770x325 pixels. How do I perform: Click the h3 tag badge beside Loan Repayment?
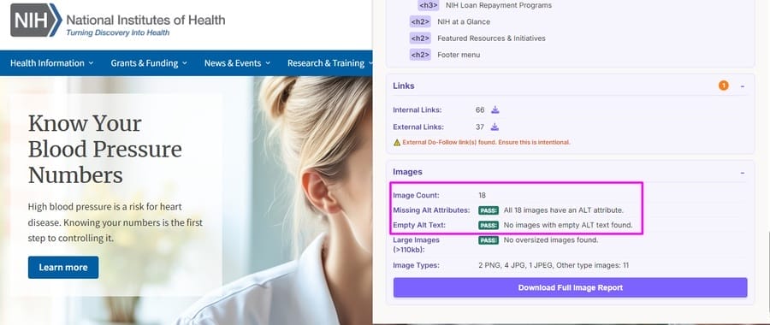pyautogui.click(x=429, y=5)
